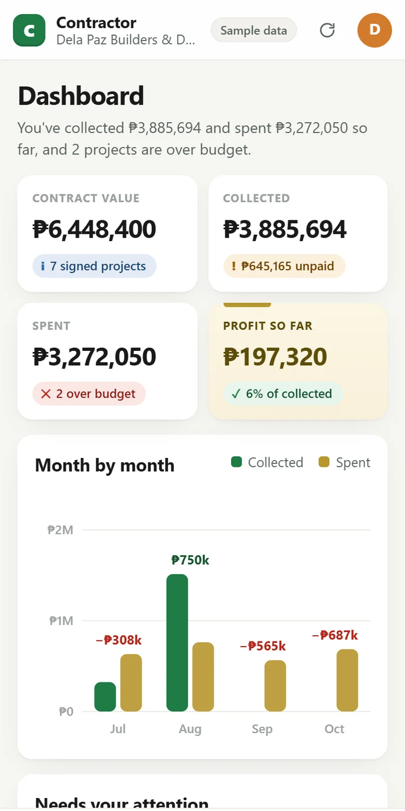Click the −₱308k label above July

(118, 640)
